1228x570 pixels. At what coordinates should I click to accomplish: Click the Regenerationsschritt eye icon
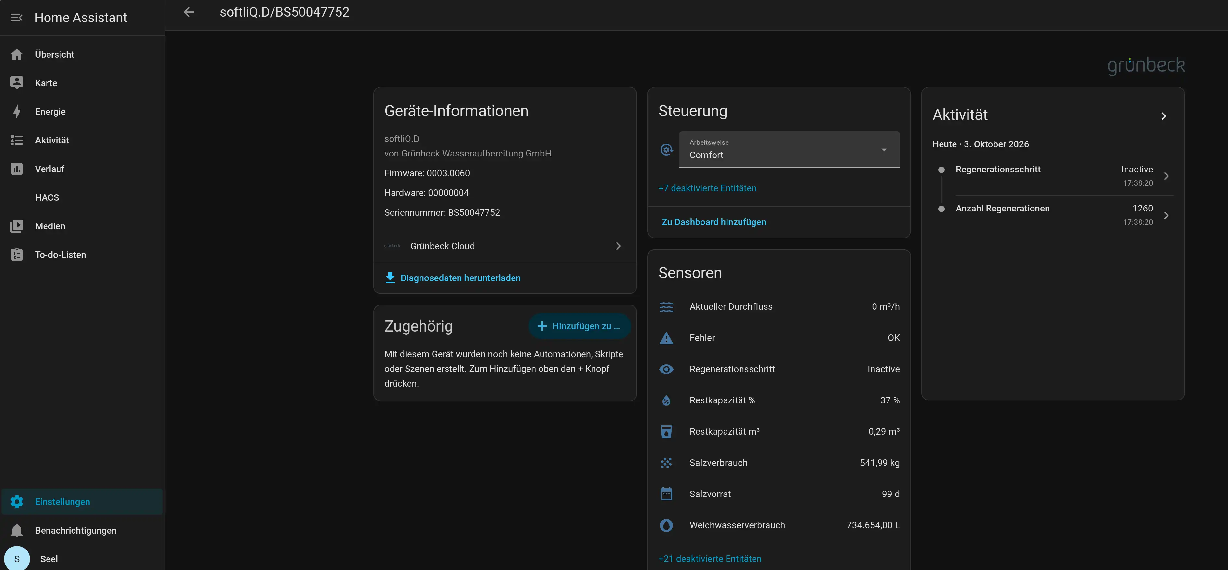pyautogui.click(x=666, y=369)
